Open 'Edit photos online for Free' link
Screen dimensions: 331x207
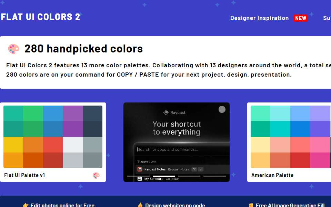click(x=62, y=205)
